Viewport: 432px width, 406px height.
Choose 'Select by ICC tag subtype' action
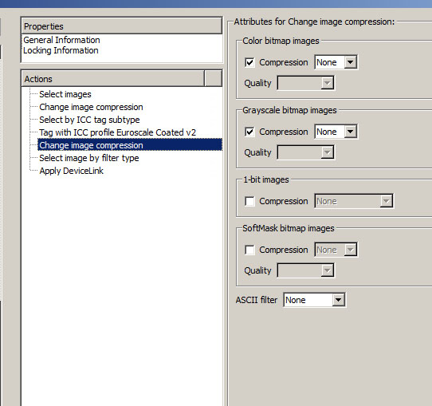click(89, 120)
